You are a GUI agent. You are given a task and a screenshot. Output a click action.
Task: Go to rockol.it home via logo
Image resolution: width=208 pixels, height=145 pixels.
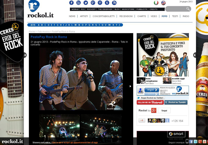(41, 9)
